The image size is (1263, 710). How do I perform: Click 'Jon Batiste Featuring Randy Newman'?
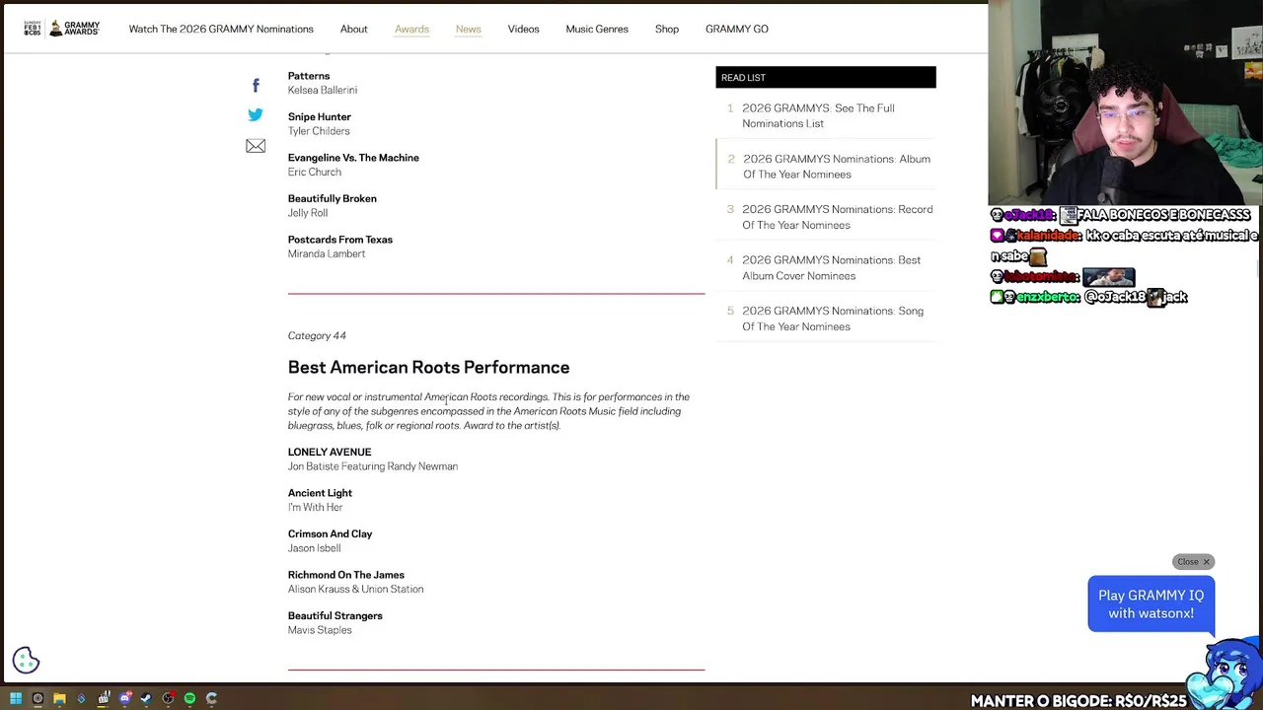[x=373, y=466]
